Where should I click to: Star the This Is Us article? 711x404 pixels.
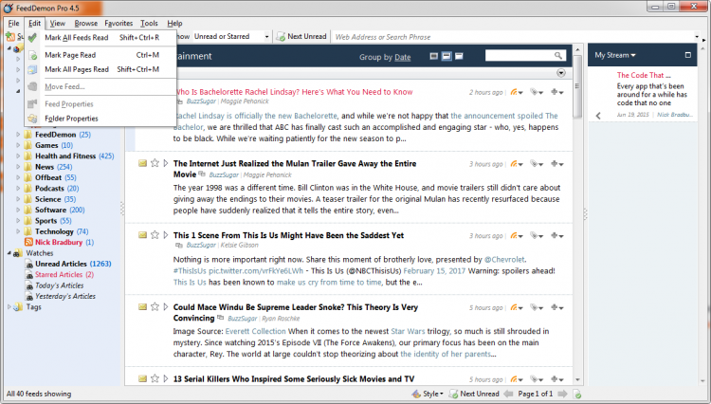pyautogui.click(x=155, y=234)
